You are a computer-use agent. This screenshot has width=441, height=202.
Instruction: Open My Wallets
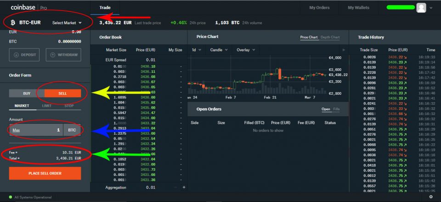click(x=359, y=8)
